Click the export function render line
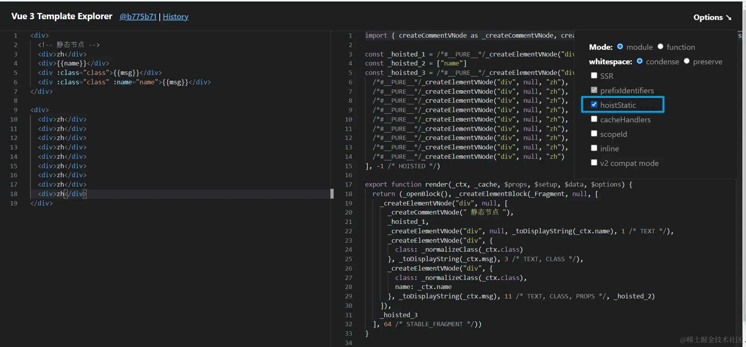The image size is (746, 347). point(499,184)
